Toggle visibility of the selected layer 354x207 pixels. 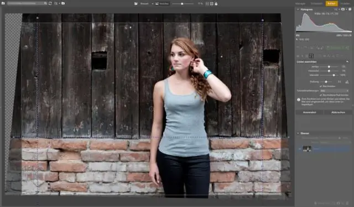(300, 149)
